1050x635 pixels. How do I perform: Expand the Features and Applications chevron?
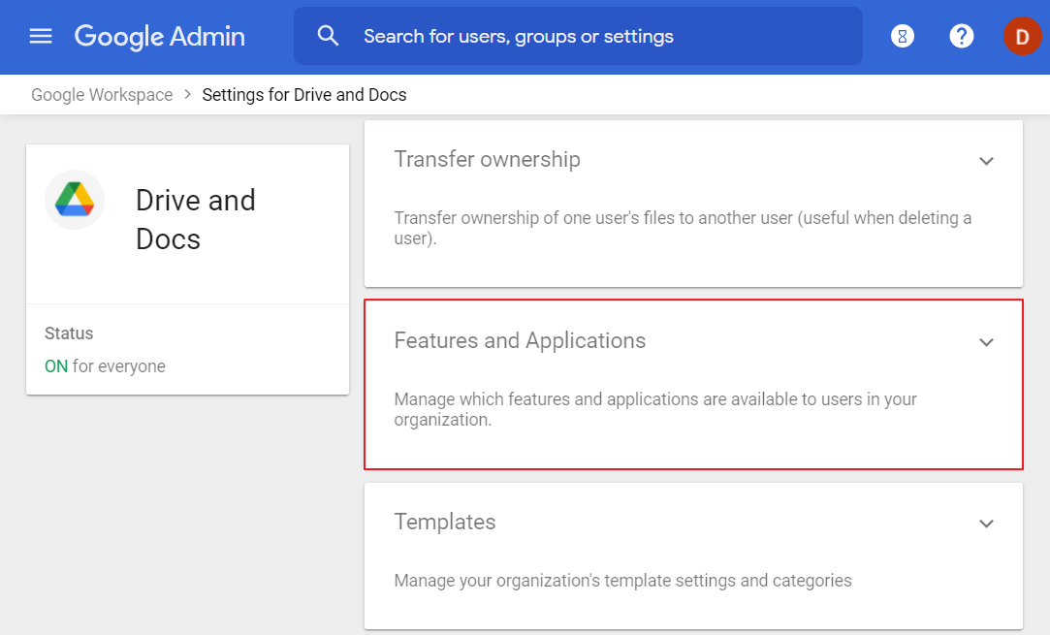point(986,342)
